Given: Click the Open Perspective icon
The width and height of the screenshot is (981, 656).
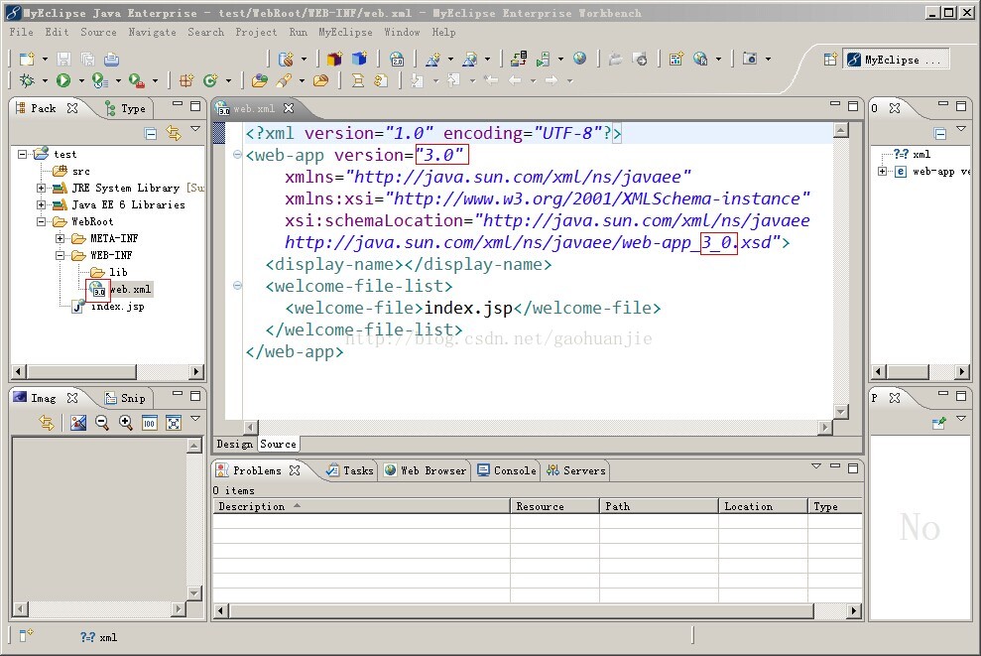Looking at the screenshot, I should 829,60.
